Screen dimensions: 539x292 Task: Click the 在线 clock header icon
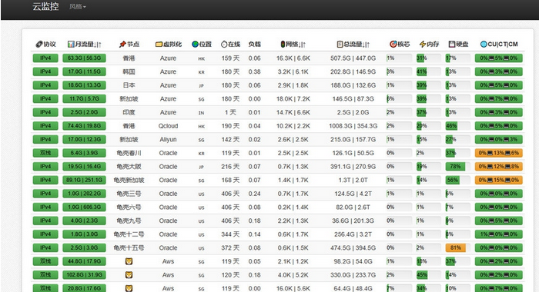coord(224,45)
